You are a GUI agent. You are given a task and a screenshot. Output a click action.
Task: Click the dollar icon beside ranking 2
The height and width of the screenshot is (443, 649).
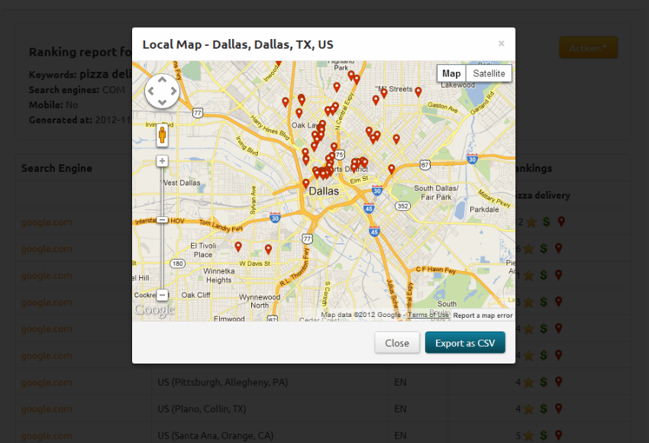pos(547,222)
